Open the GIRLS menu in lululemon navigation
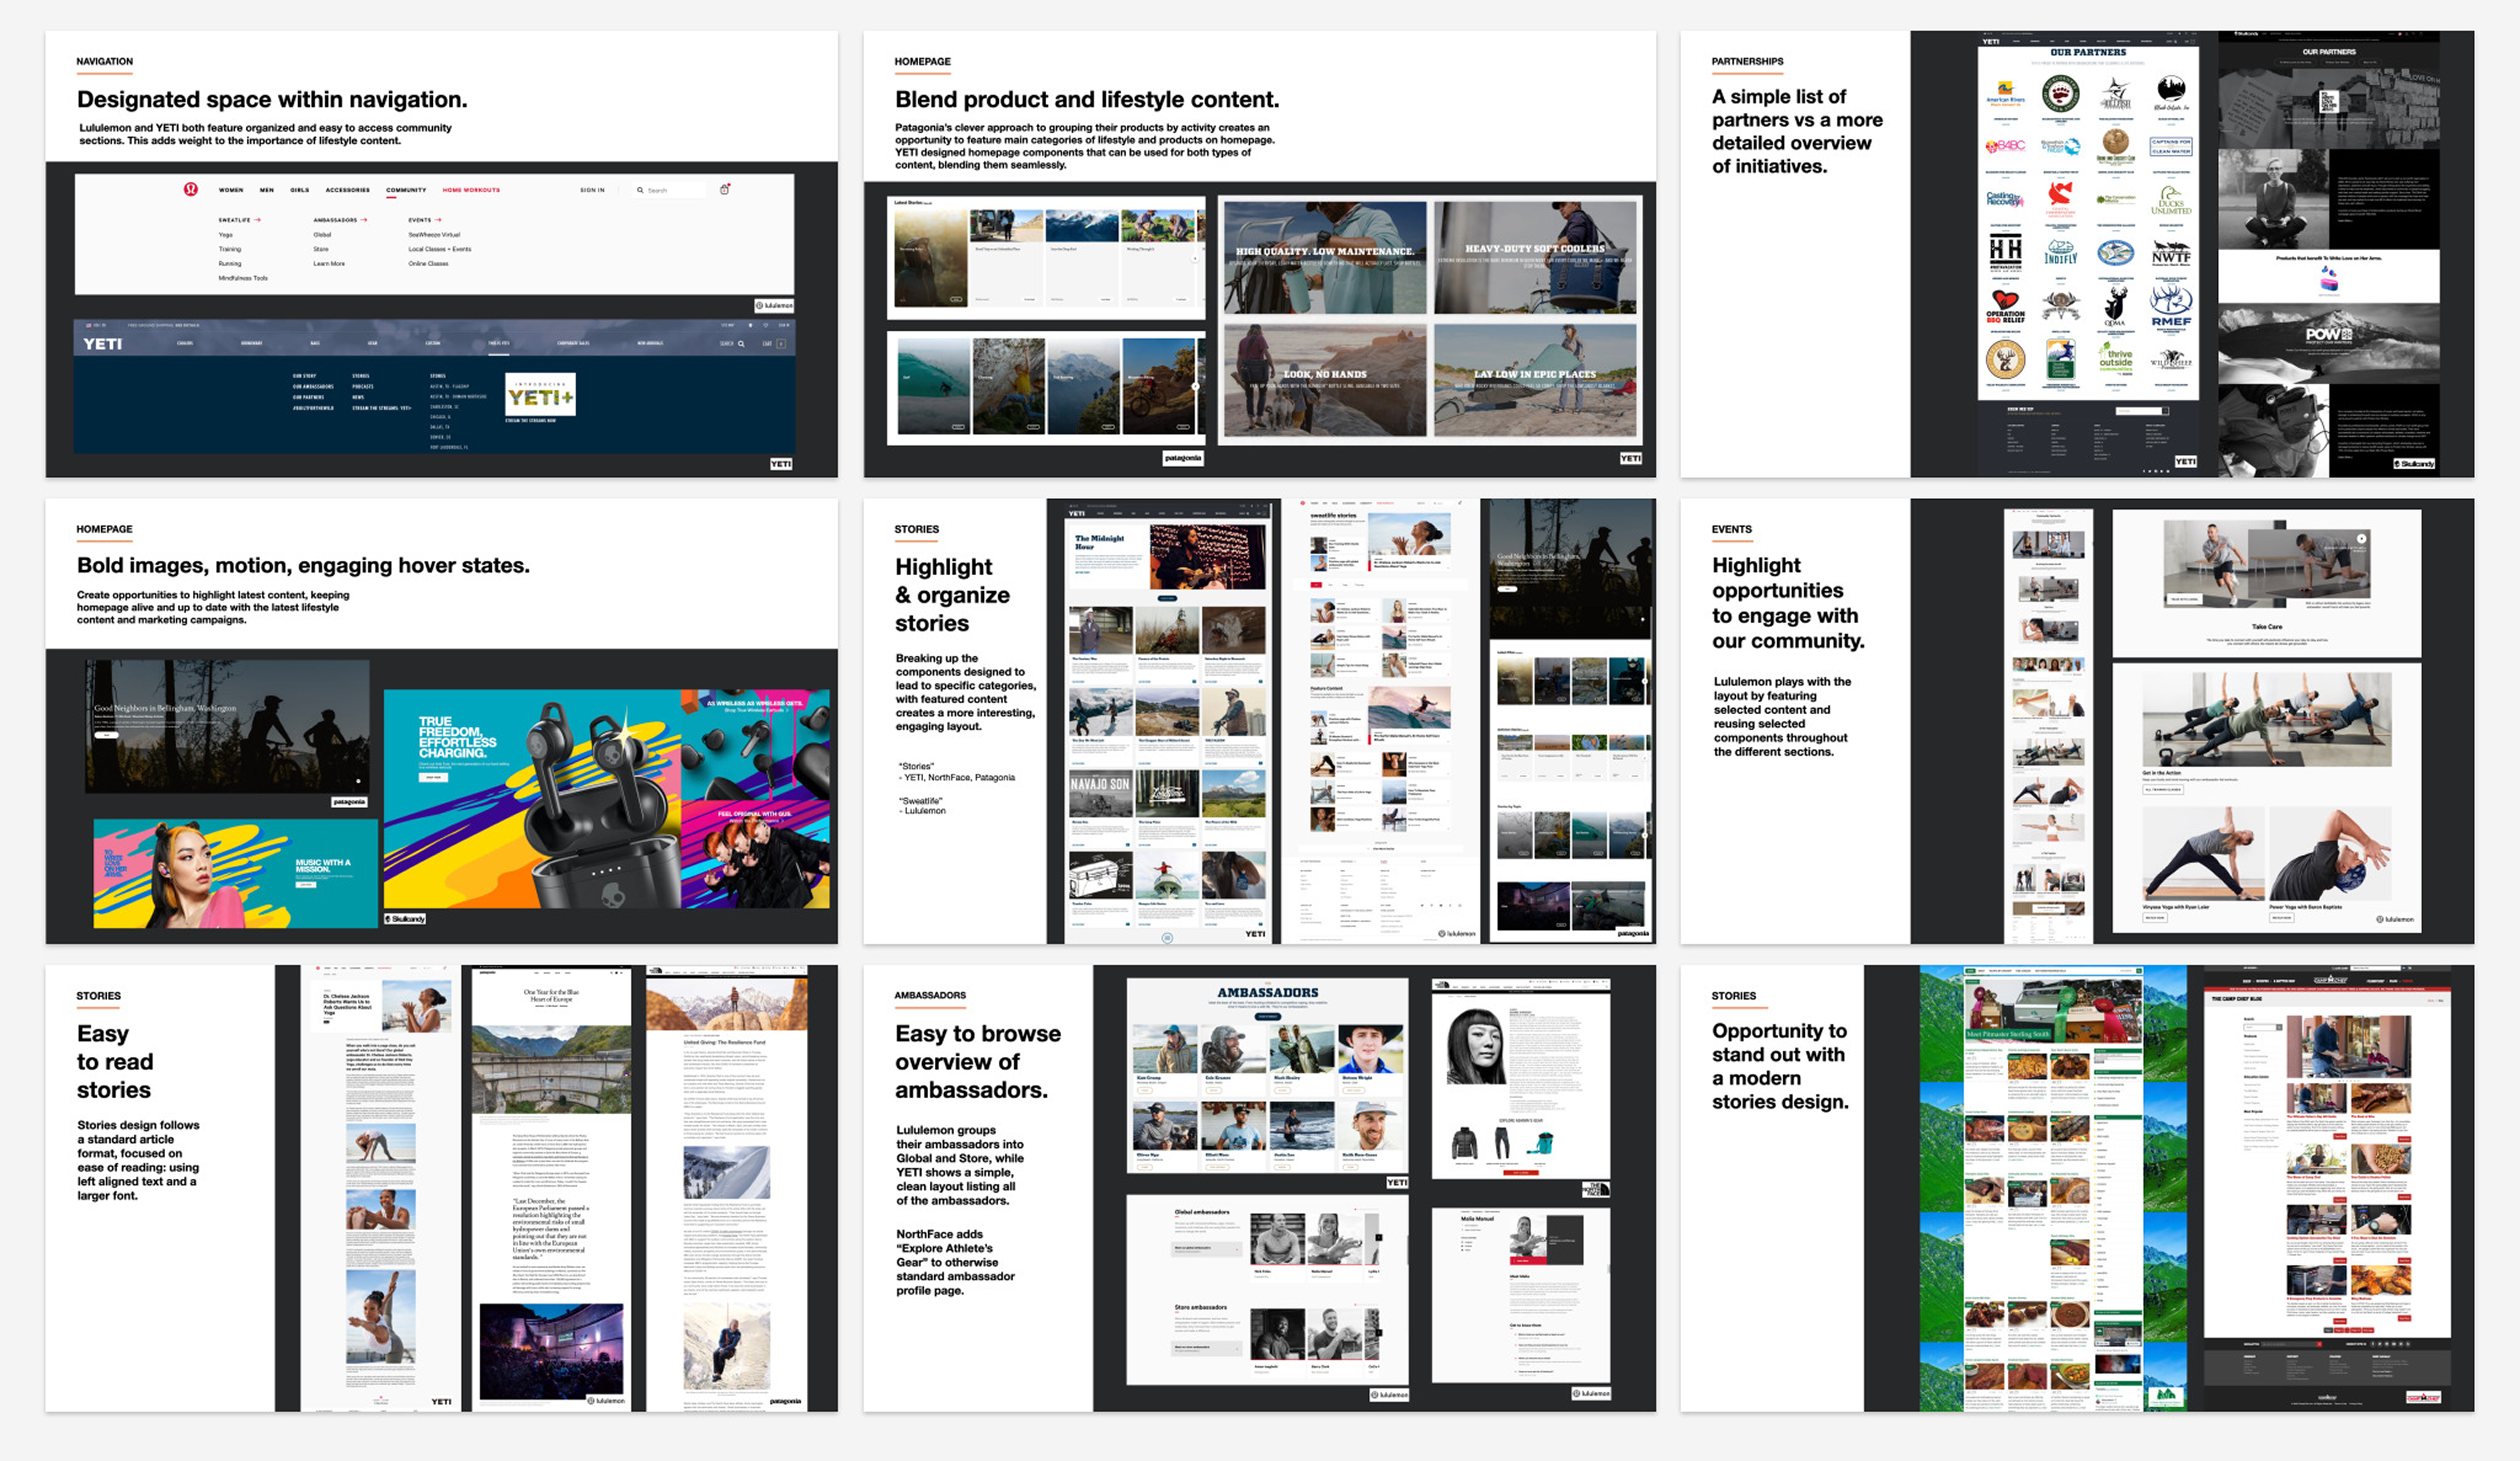2520x1461 pixels. (300, 190)
